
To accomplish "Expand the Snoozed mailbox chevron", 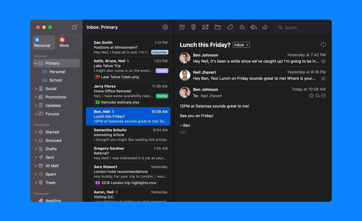I will [36, 140].
